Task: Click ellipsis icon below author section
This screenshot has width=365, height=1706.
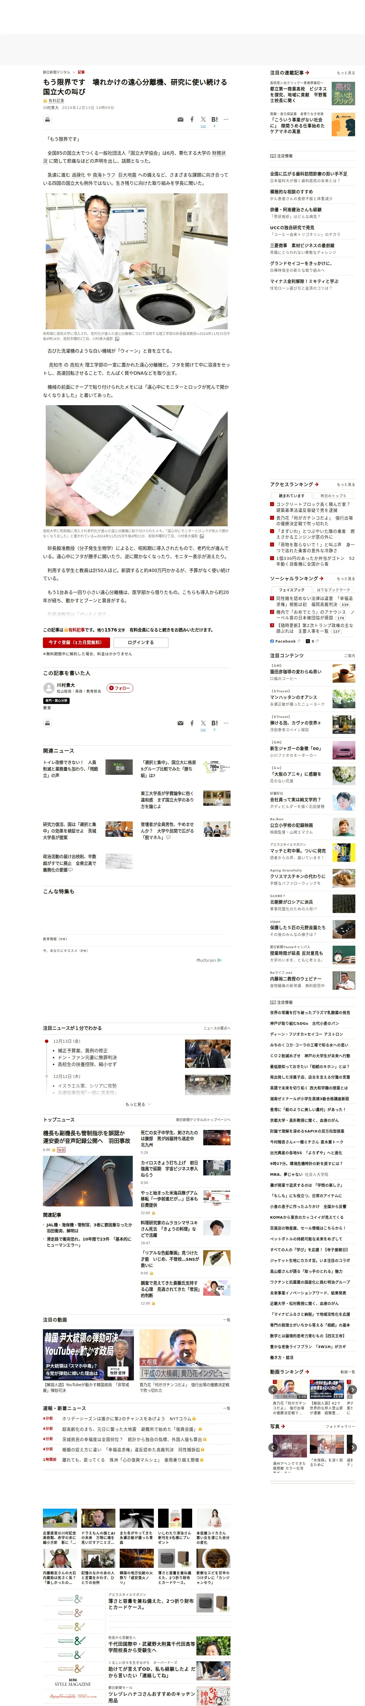Action: click(226, 723)
